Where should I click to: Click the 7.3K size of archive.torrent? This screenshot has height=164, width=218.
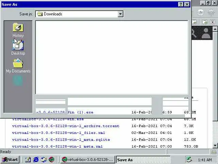point(189,126)
